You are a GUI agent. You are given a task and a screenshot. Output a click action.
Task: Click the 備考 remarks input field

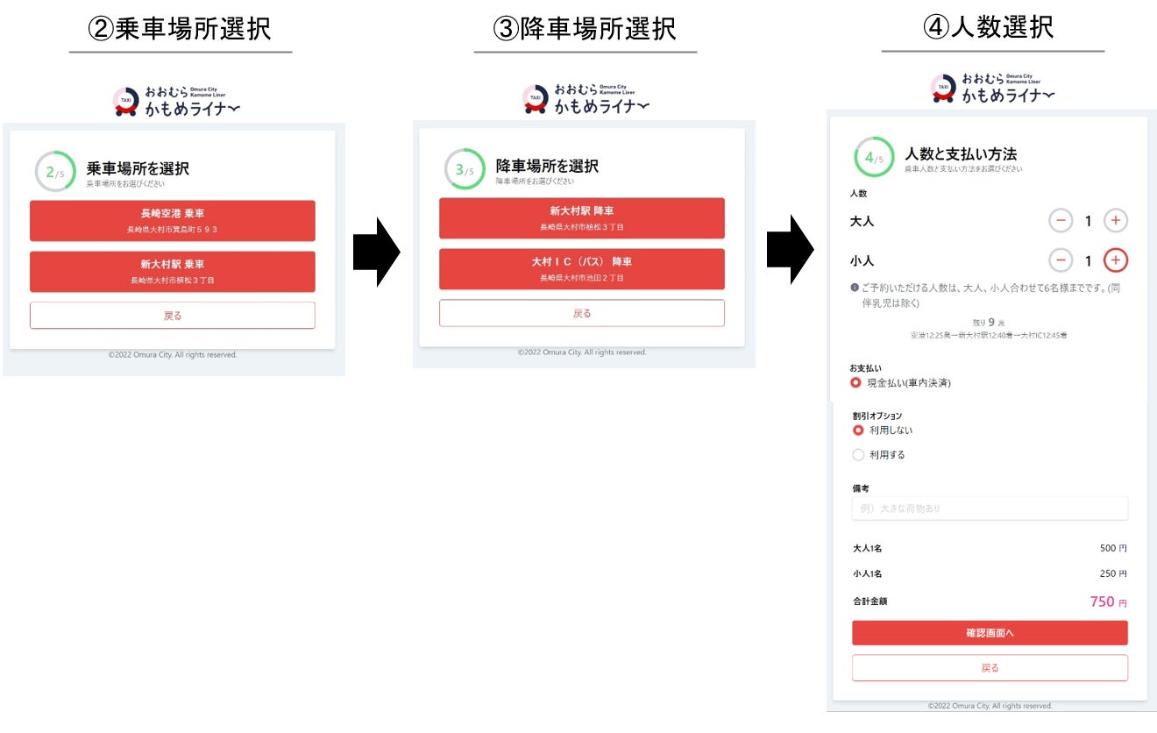coord(990,509)
